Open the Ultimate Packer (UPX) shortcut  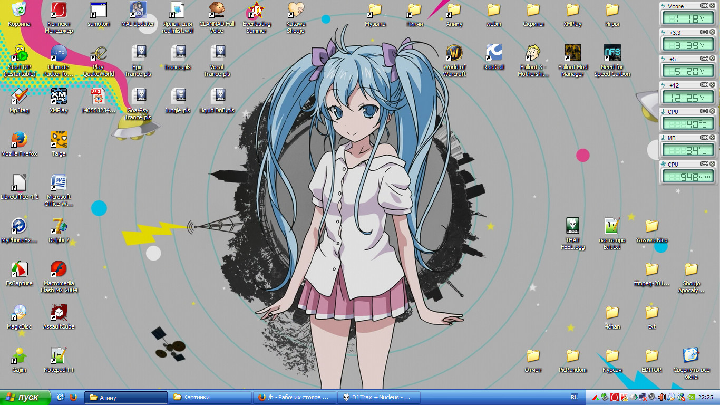(59, 61)
